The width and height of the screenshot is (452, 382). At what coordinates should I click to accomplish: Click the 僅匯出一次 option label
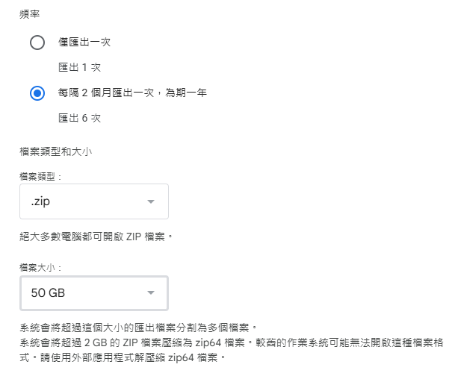pos(85,43)
